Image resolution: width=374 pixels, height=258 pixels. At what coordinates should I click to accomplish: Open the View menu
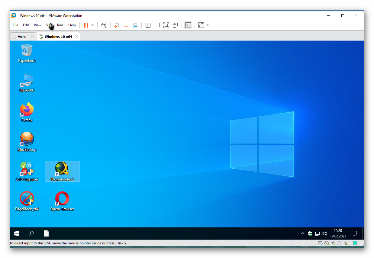pyautogui.click(x=37, y=25)
